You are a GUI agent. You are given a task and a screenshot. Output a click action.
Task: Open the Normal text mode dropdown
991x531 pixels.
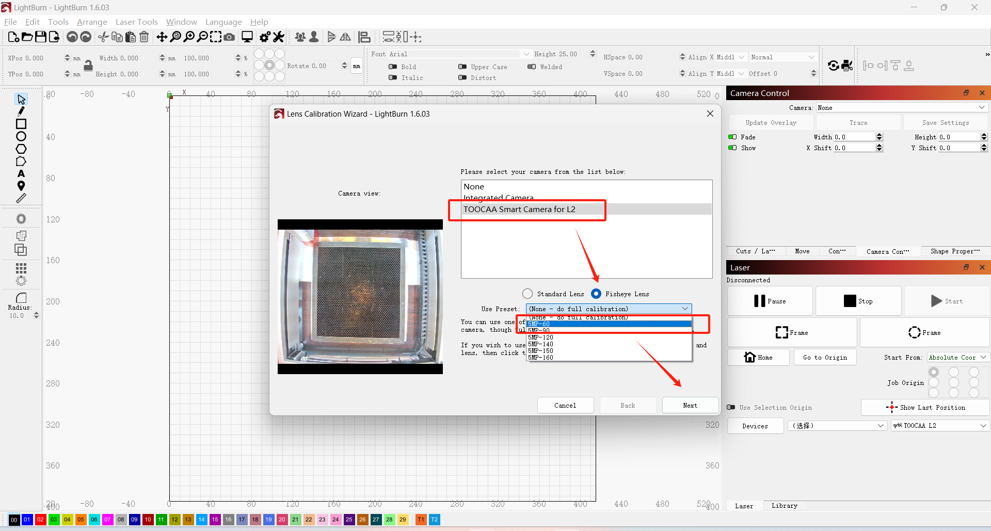tap(782, 57)
